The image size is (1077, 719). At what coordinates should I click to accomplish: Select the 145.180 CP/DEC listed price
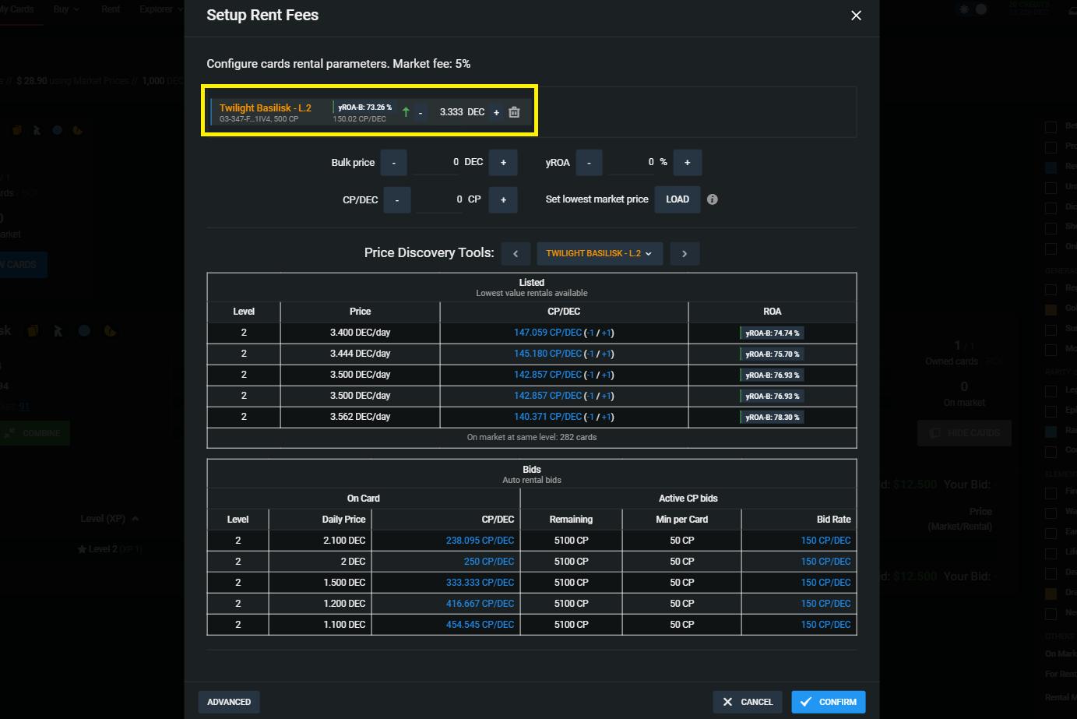tap(547, 354)
